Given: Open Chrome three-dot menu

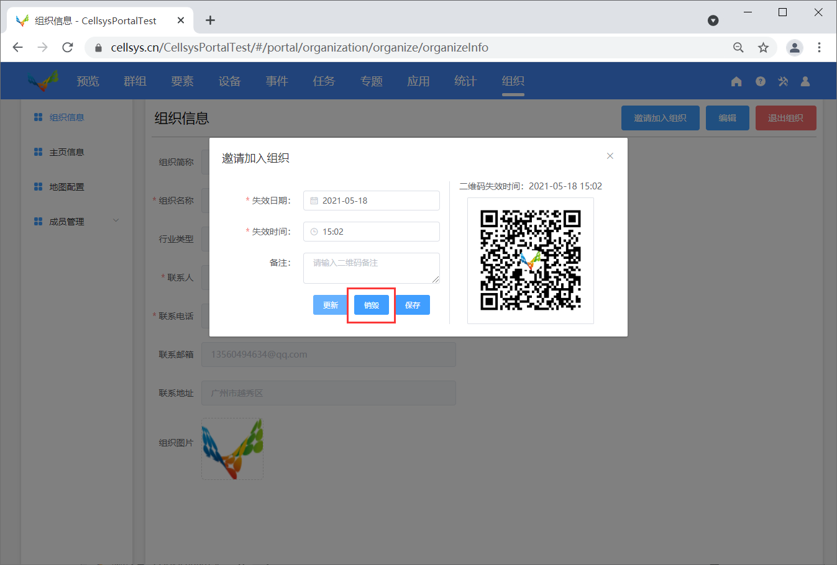Looking at the screenshot, I should (819, 47).
